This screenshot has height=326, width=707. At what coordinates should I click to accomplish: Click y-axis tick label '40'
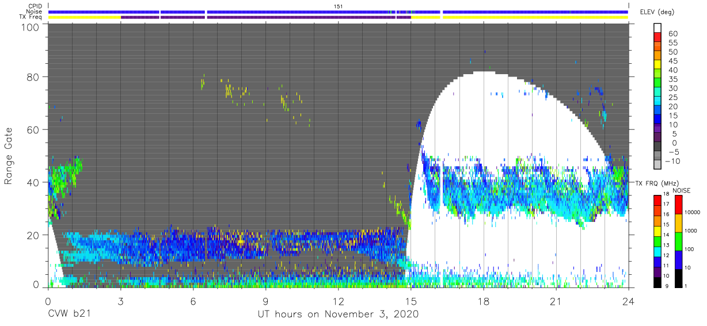(34, 182)
